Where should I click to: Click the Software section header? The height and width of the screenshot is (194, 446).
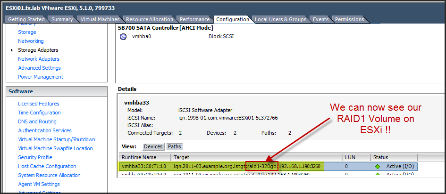pyautogui.click(x=57, y=92)
